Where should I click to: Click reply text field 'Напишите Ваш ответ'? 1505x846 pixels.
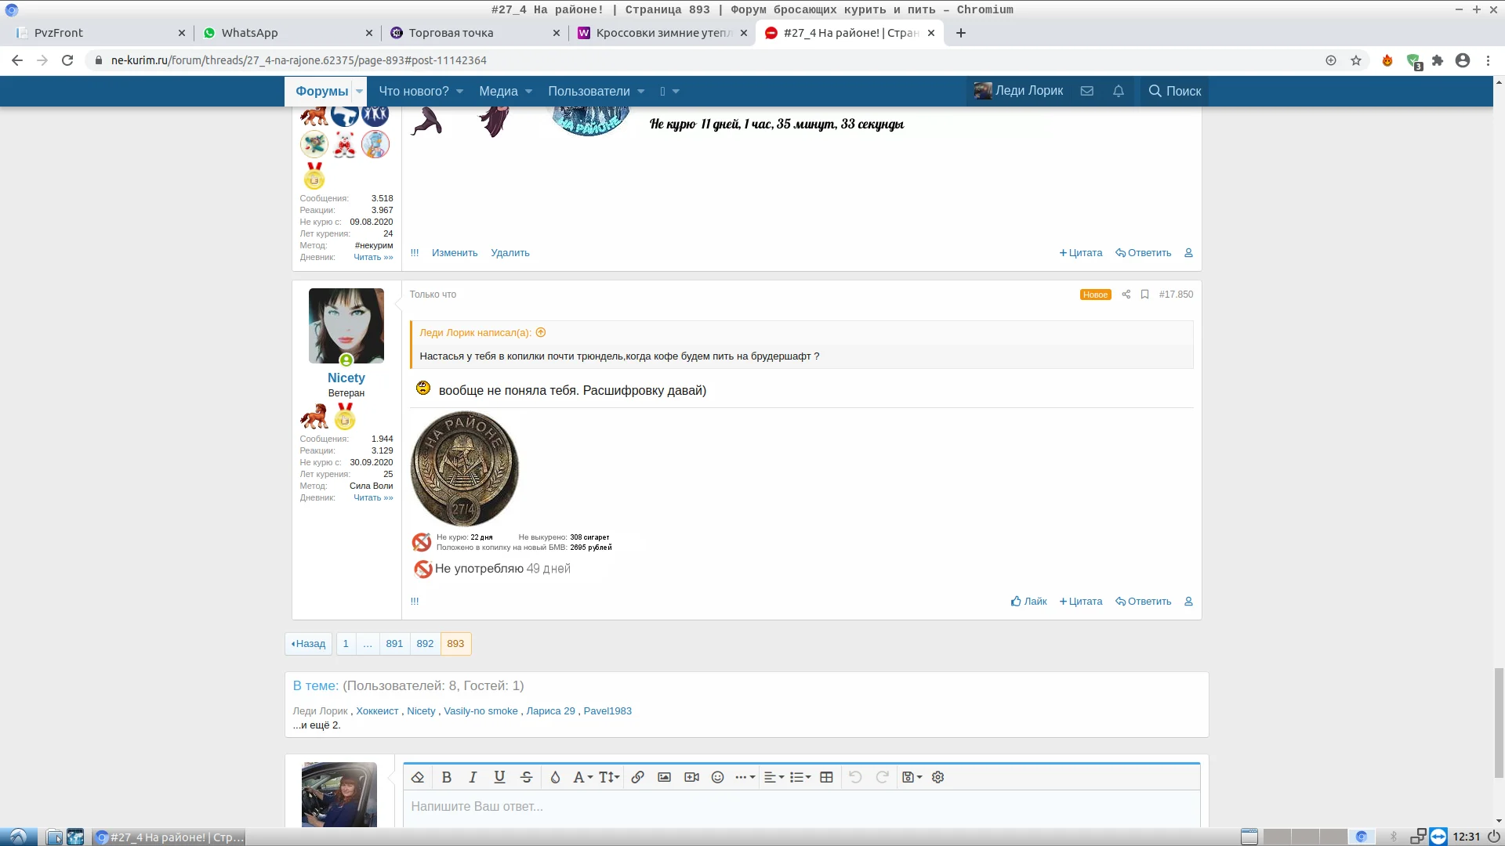(x=800, y=807)
